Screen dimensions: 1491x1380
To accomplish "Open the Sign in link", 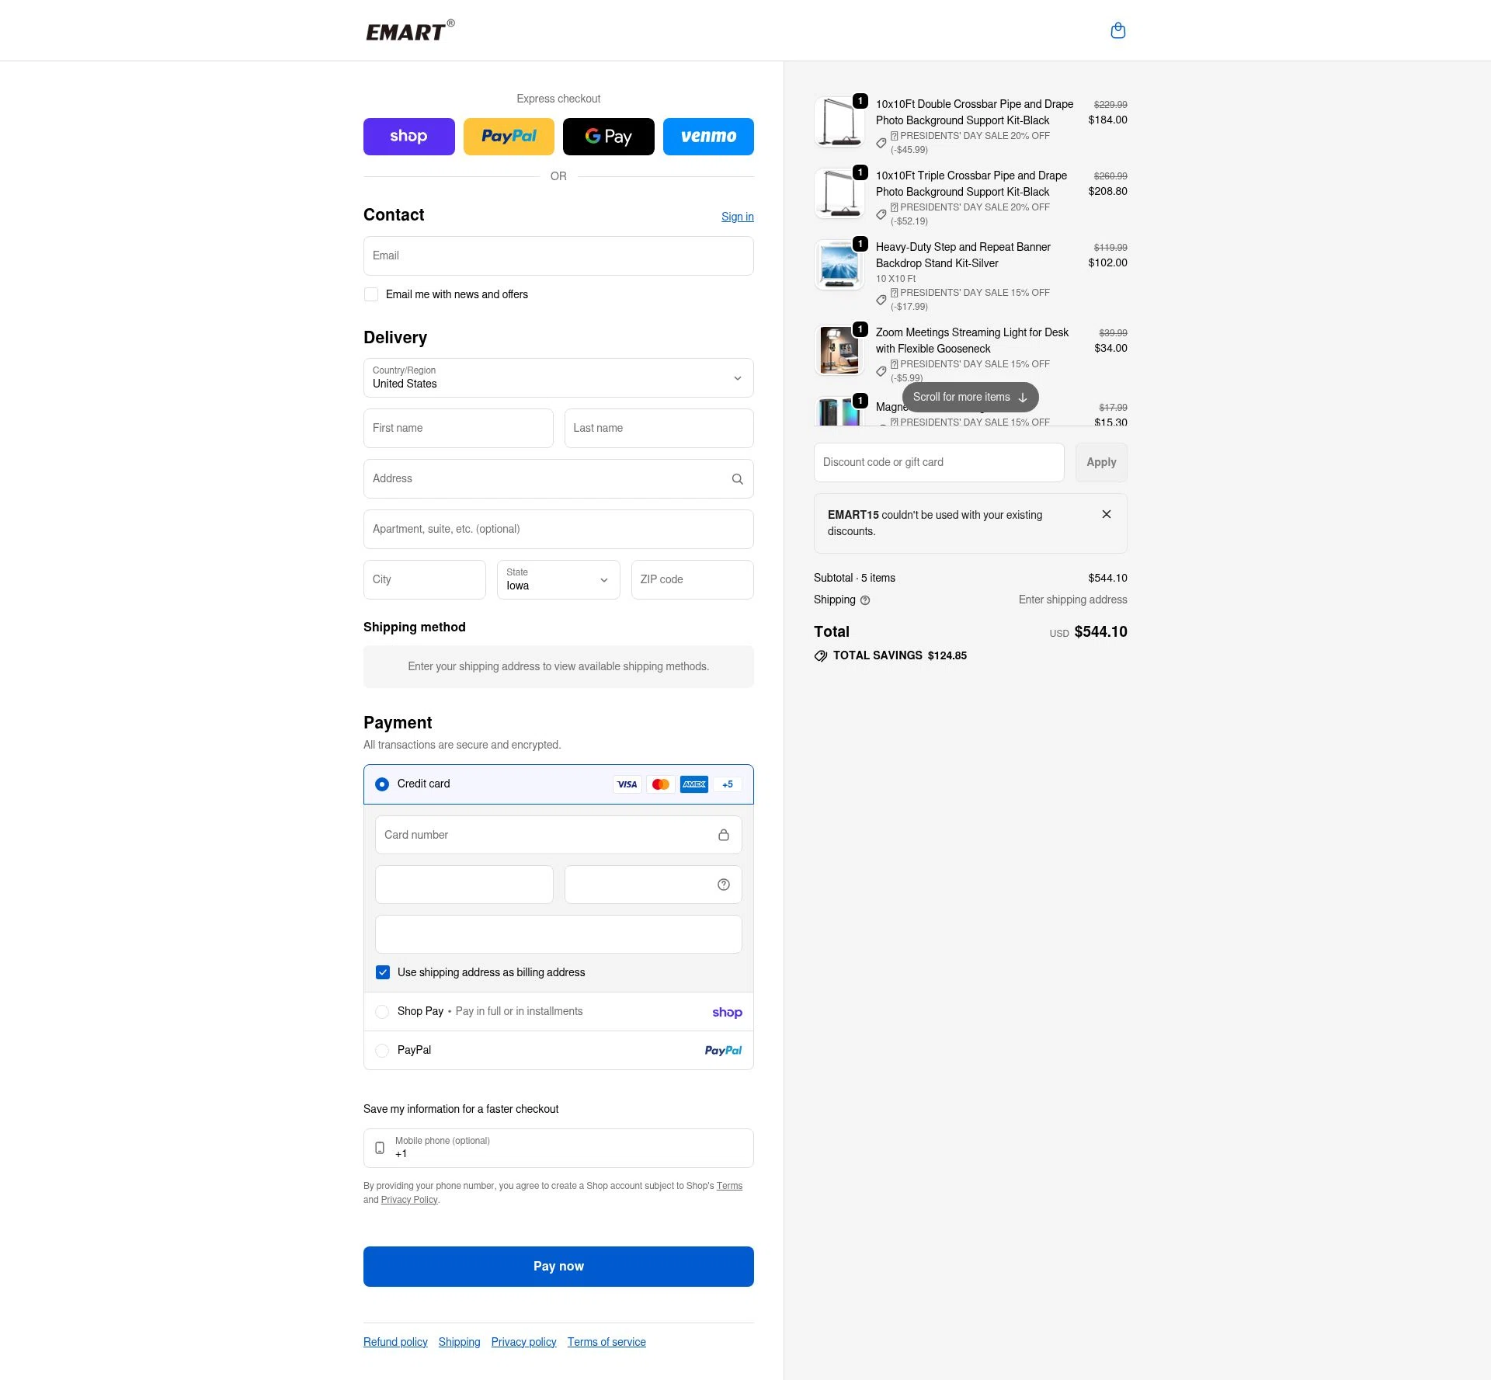I will [x=736, y=217].
